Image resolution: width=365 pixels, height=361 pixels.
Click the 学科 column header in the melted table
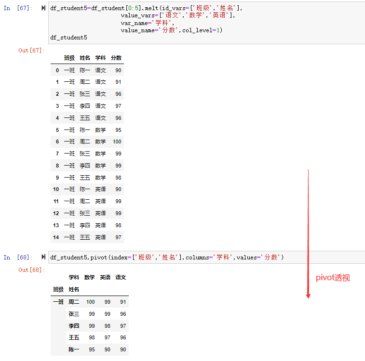point(100,58)
